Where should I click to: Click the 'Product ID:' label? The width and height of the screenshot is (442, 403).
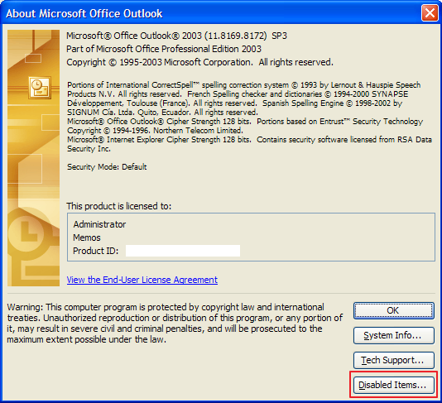point(95,251)
